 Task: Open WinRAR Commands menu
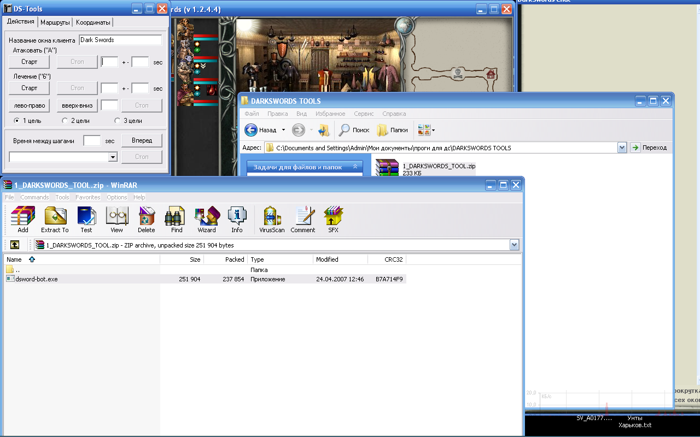click(34, 197)
